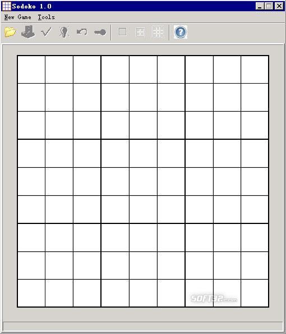
Task: Undo last move with the undo arrow icon
Action: [x=82, y=32]
